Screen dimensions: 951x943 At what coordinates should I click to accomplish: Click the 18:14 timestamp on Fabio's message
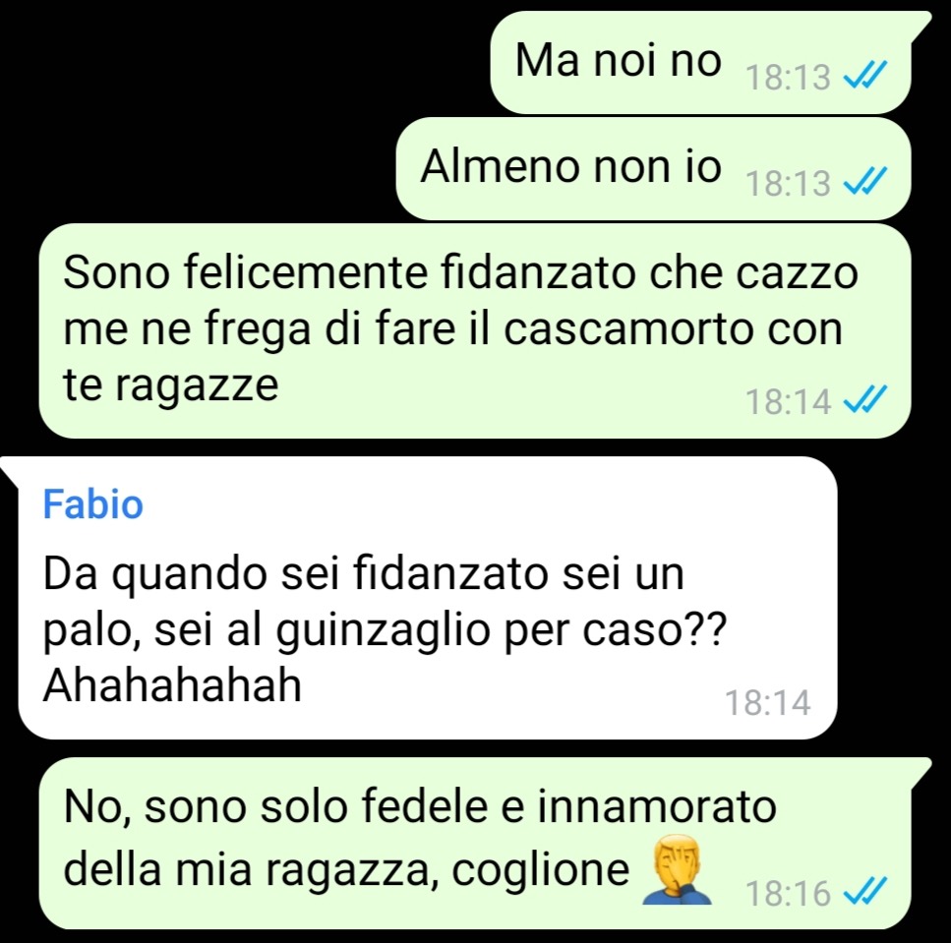768,703
